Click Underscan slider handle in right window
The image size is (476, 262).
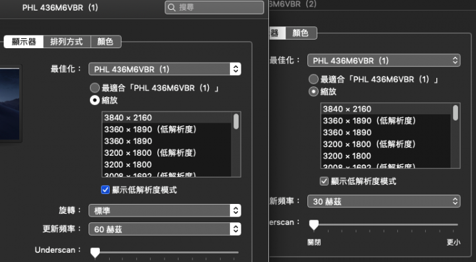(314, 225)
